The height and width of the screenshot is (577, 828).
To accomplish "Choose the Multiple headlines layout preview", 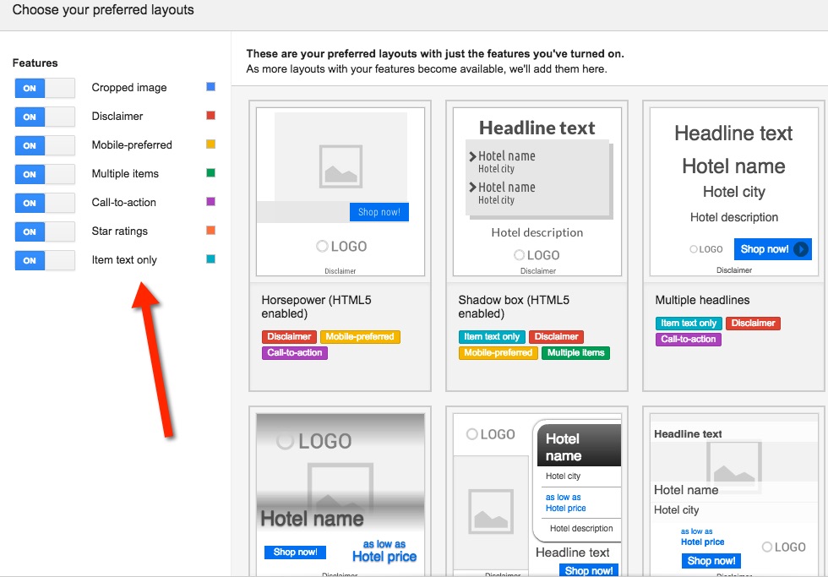I will pyautogui.click(x=733, y=191).
